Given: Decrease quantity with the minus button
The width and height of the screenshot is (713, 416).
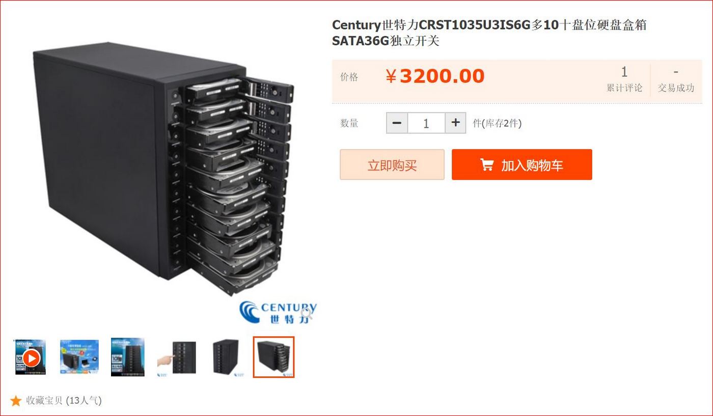Looking at the screenshot, I should 397,123.
